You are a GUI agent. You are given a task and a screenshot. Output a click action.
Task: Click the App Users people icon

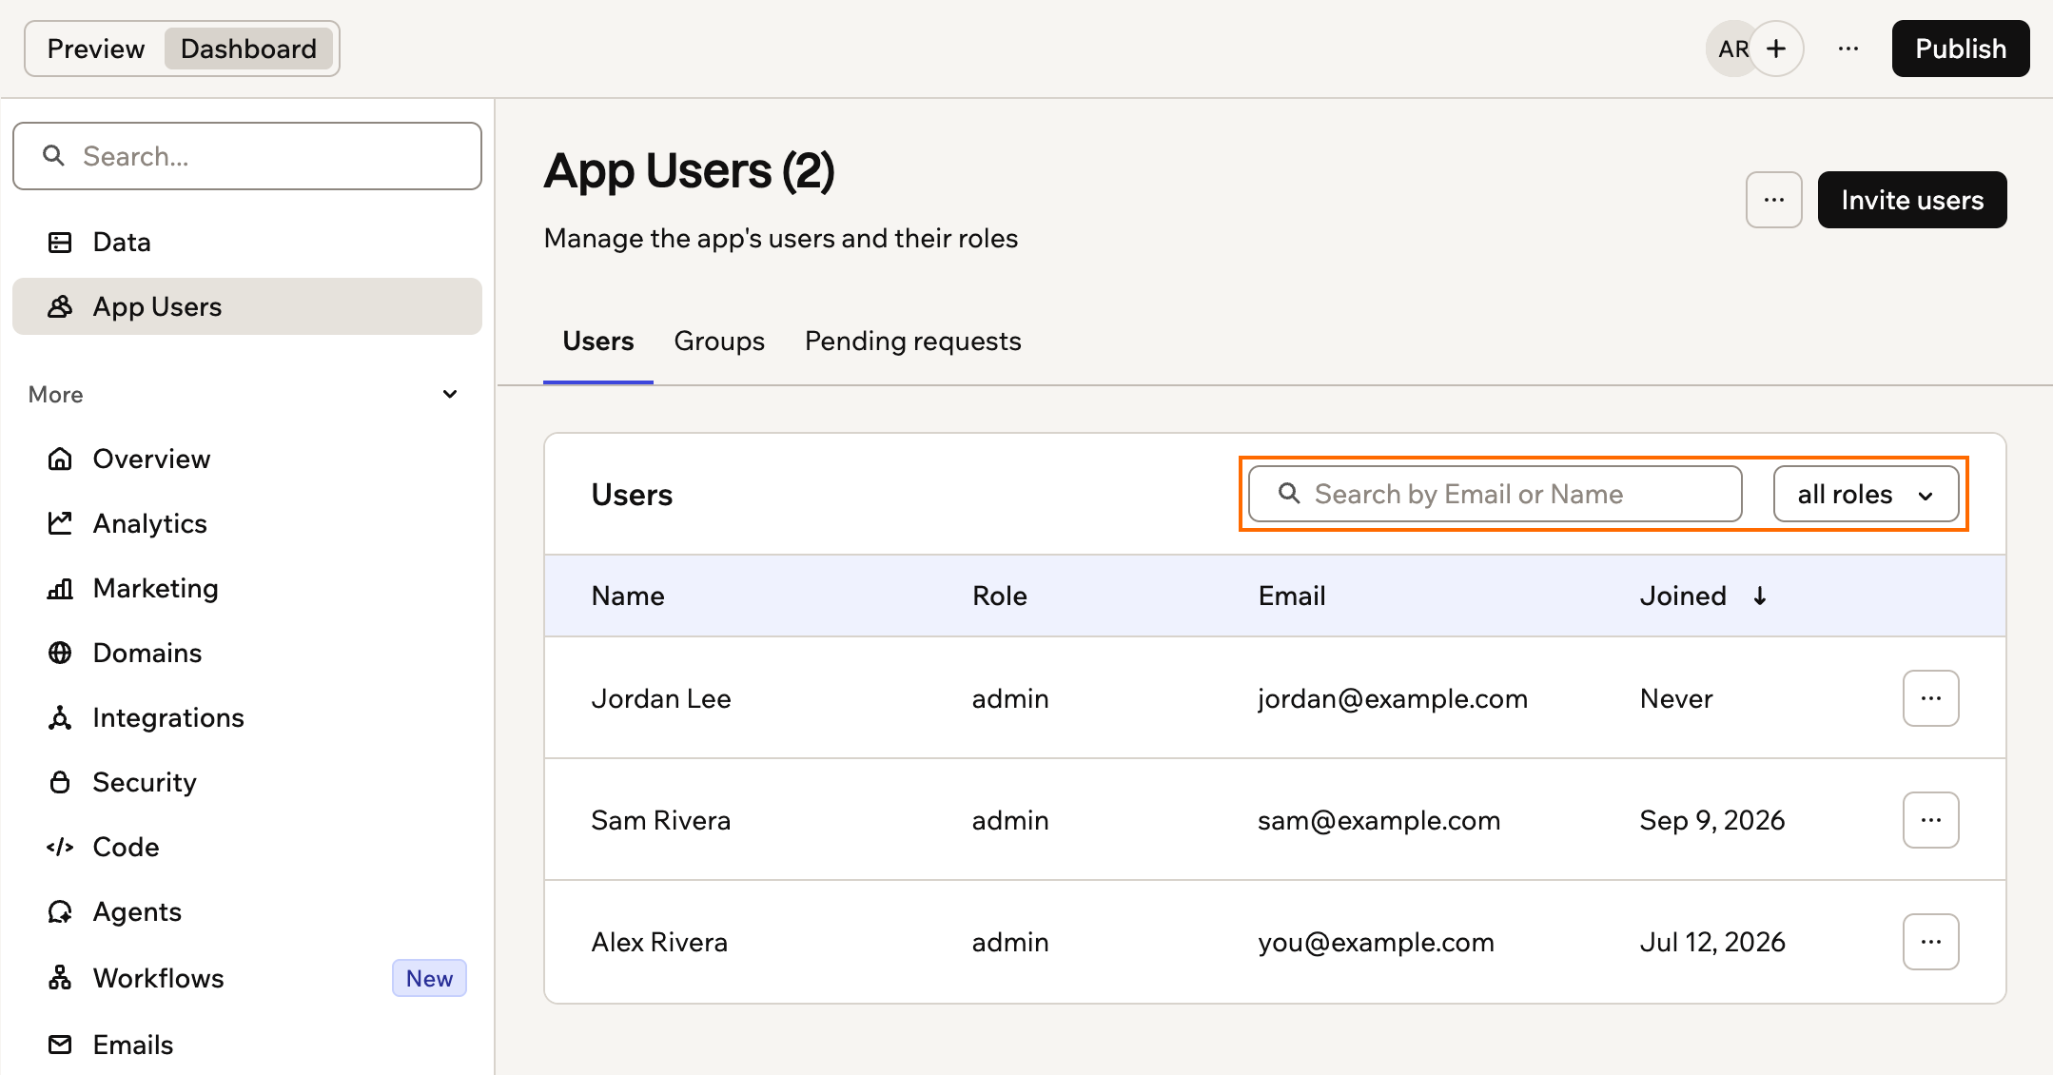[x=60, y=306]
